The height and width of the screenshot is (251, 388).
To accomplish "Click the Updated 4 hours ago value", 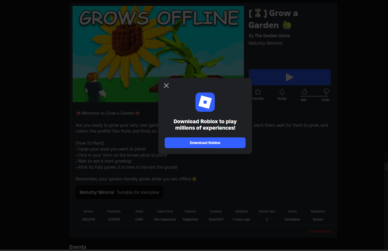I will click(241, 219).
